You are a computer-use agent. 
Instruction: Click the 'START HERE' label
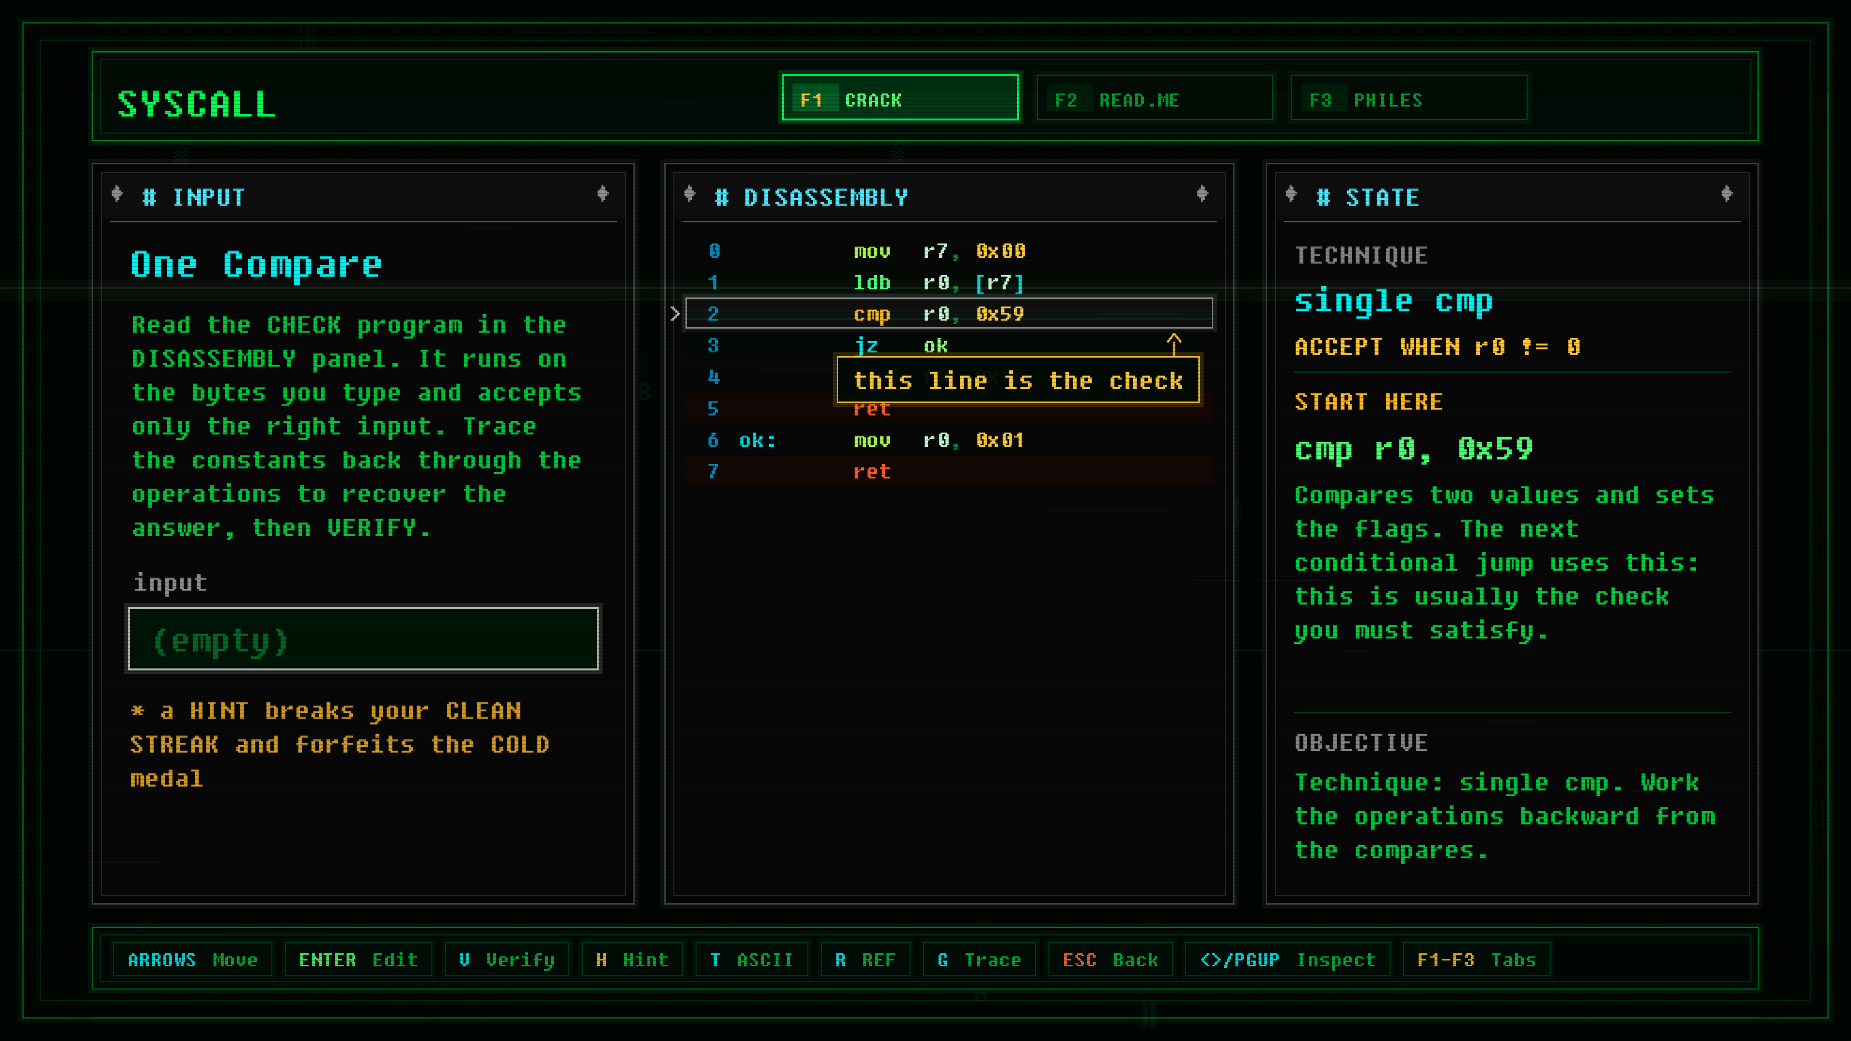click(x=1368, y=401)
